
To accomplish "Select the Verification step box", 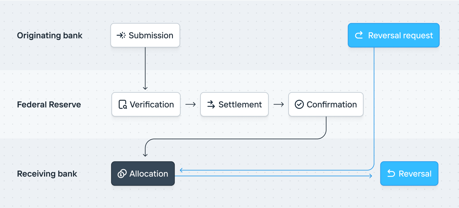I will (146, 104).
